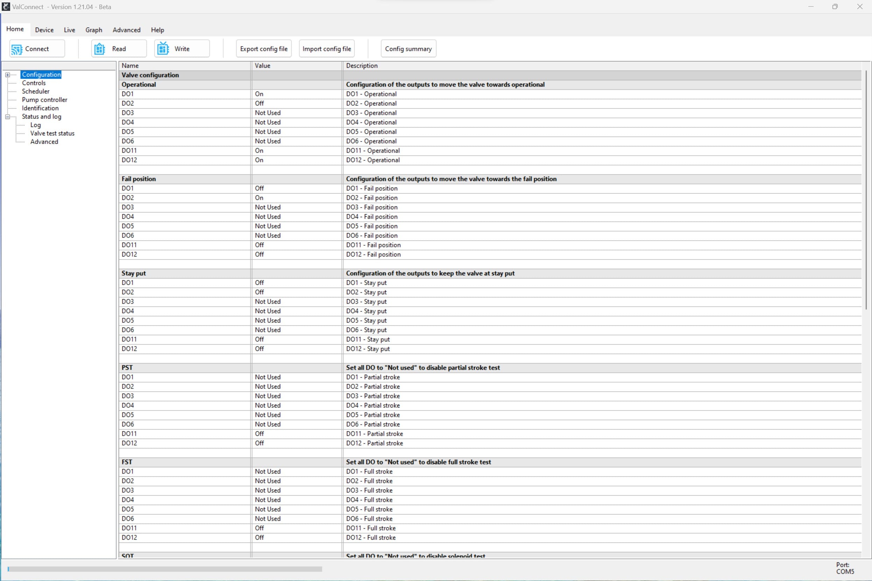872x581 pixels.
Task: Open the Graph menu
Action: click(94, 30)
